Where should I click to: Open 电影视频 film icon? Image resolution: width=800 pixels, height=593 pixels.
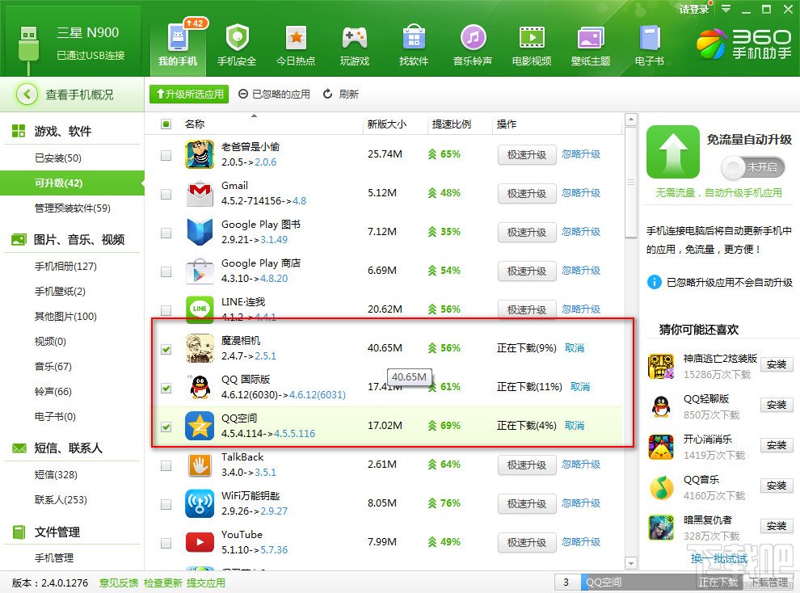click(x=532, y=38)
